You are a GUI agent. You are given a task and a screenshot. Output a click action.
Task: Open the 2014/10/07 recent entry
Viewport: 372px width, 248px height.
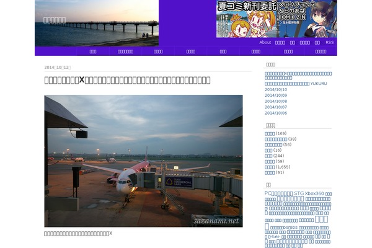click(276, 107)
